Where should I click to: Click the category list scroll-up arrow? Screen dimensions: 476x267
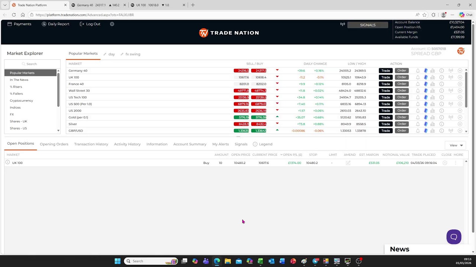coord(58,70)
